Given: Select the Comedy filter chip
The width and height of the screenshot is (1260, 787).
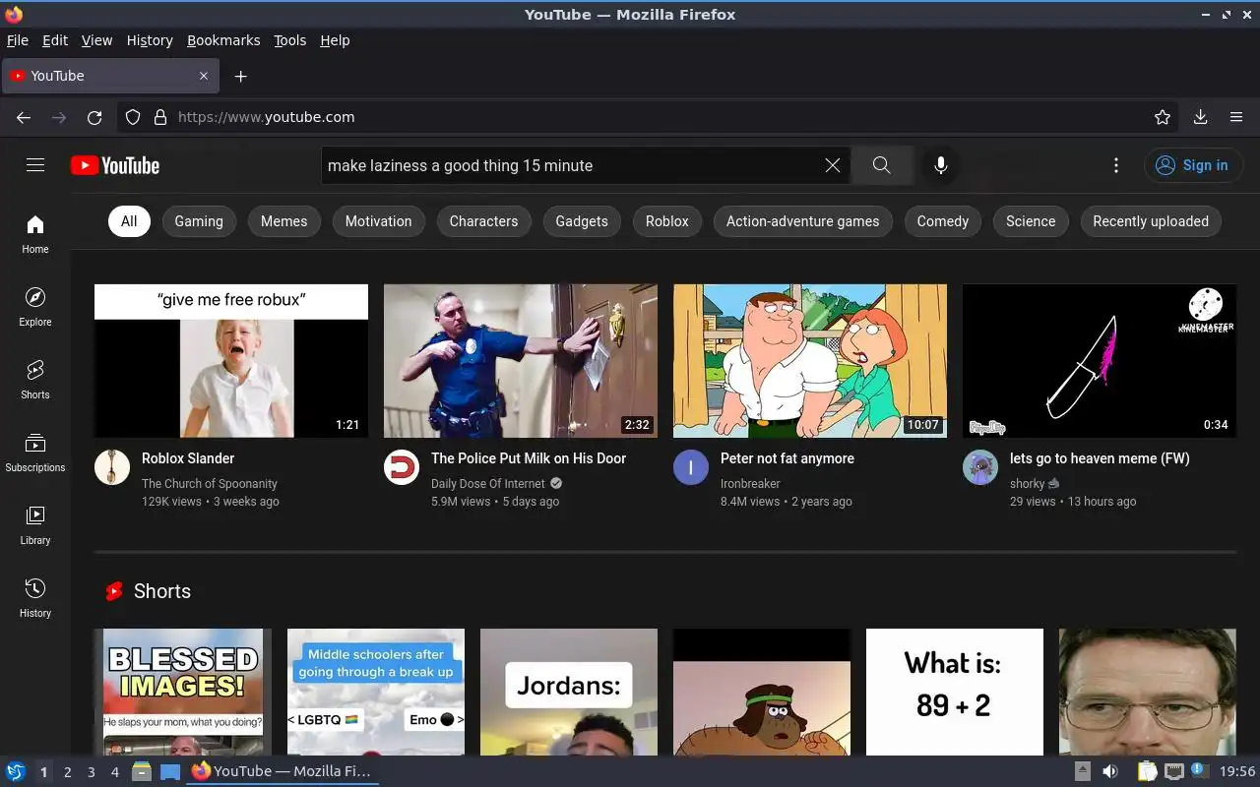Looking at the screenshot, I should pyautogui.click(x=943, y=221).
